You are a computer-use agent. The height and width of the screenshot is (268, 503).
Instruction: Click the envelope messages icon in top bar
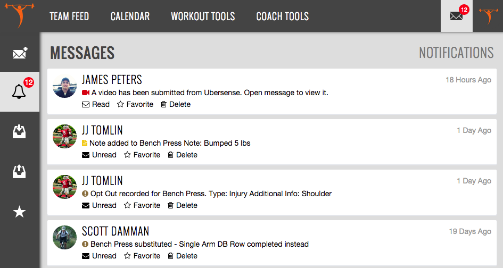[x=456, y=16]
